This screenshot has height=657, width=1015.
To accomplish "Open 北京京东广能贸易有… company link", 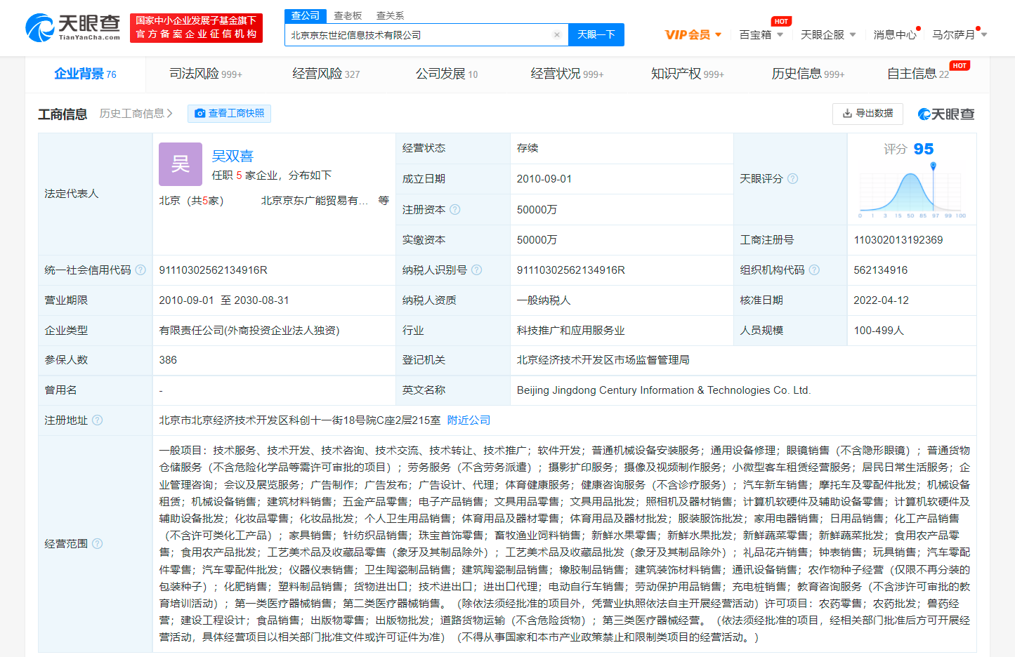I will (315, 201).
